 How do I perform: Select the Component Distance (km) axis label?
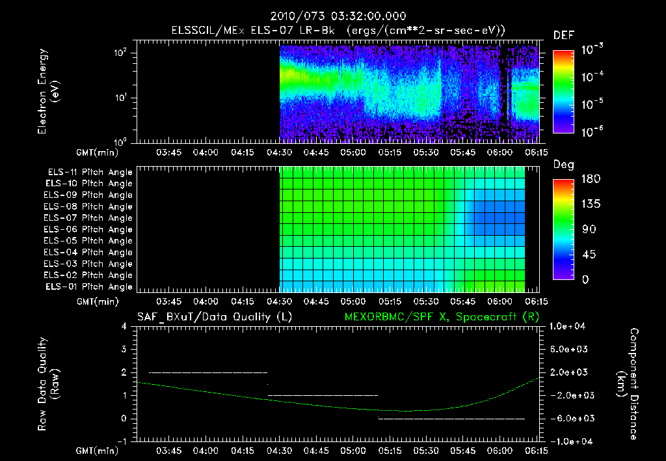628,384
